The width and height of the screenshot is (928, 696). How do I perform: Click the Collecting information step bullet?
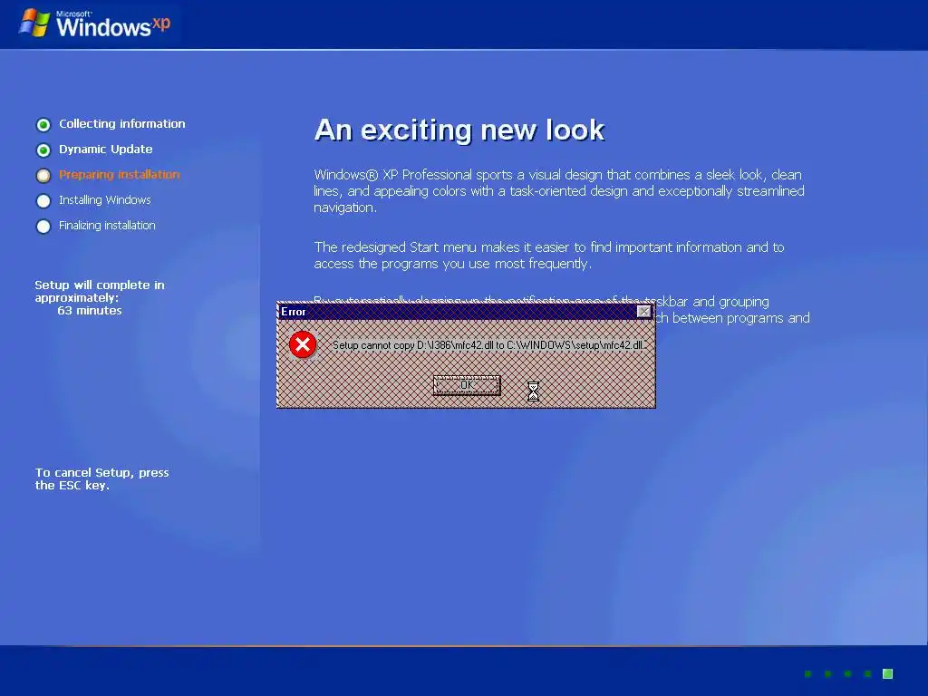pos(43,125)
